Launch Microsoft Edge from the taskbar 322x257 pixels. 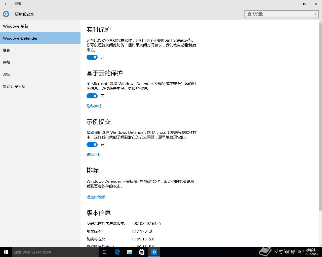(x=117, y=252)
